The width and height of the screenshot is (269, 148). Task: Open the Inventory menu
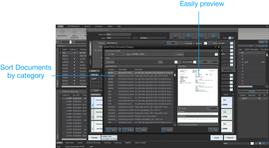pyautogui.click(x=99, y=26)
